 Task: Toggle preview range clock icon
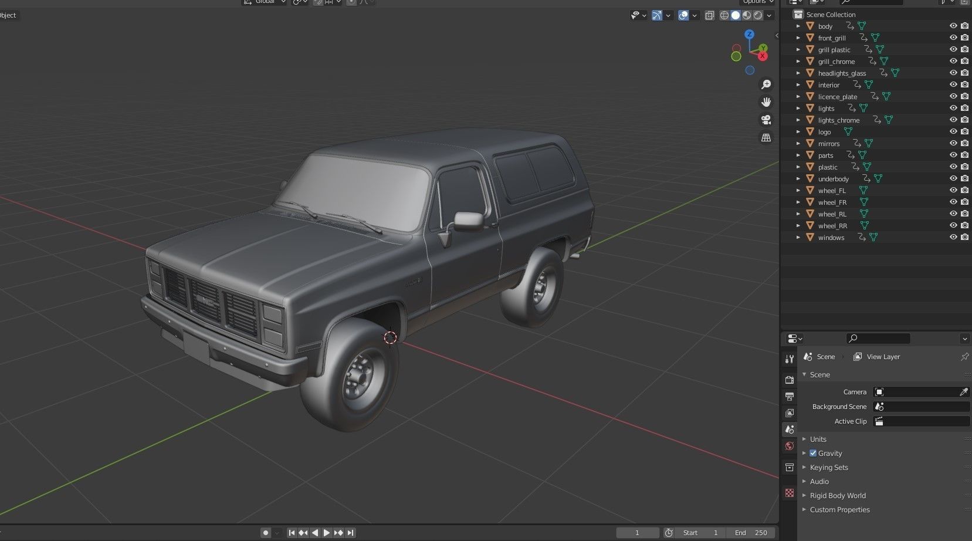pyautogui.click(x=669, y=533)
